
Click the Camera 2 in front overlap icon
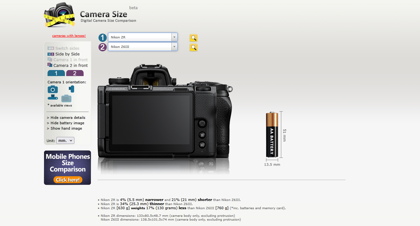pyautogui.click(x=50, y=65)
